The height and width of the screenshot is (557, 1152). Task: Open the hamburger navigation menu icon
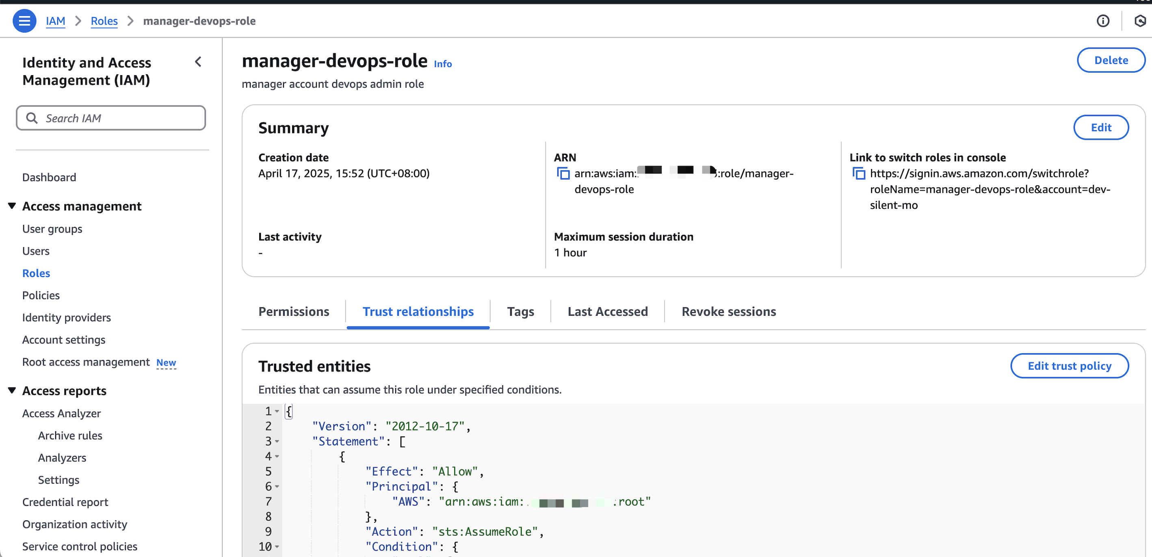tap(24, 21)
